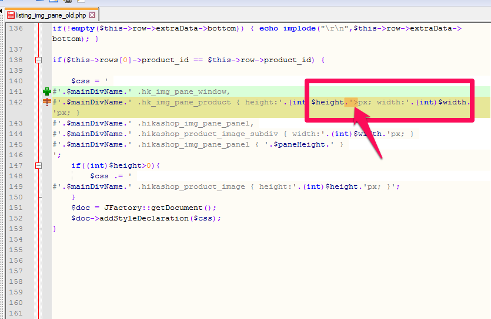The image size is (491, 319).
Task: Click the closing quote-semicolon on line 146
Action: (56, 155)
